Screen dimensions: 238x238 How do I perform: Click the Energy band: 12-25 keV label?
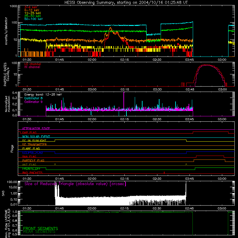[43, 95]
